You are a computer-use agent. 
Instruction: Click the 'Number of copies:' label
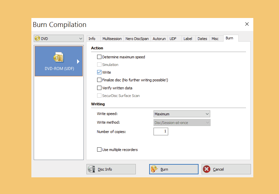111,132
